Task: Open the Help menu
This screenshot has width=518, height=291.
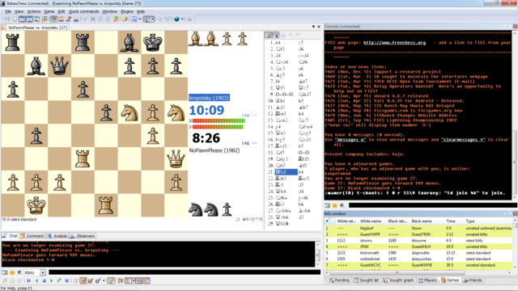Action: pyautogui.click(x=141, y=11)
